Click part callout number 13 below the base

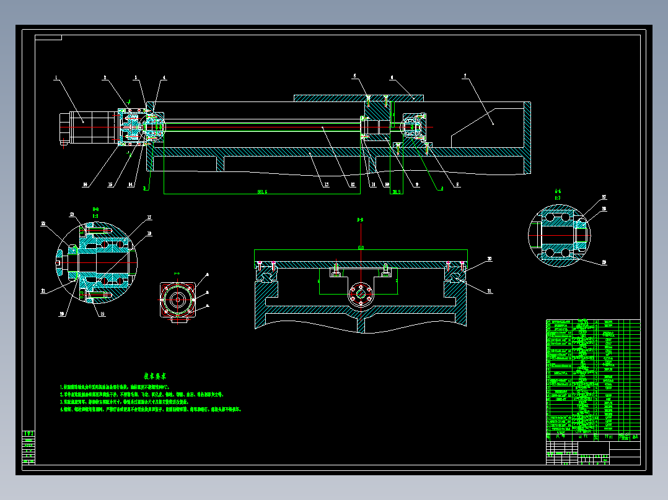[327, 184]
